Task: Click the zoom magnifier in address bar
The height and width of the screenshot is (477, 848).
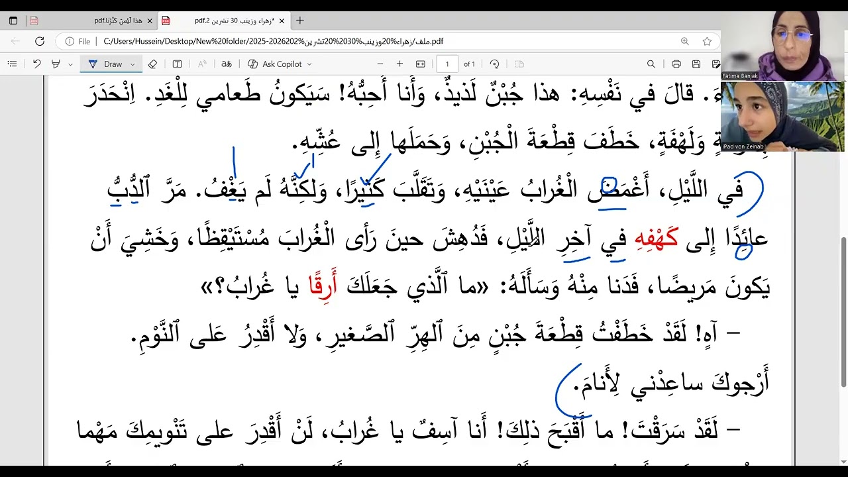Action: (x=685, y=41)
